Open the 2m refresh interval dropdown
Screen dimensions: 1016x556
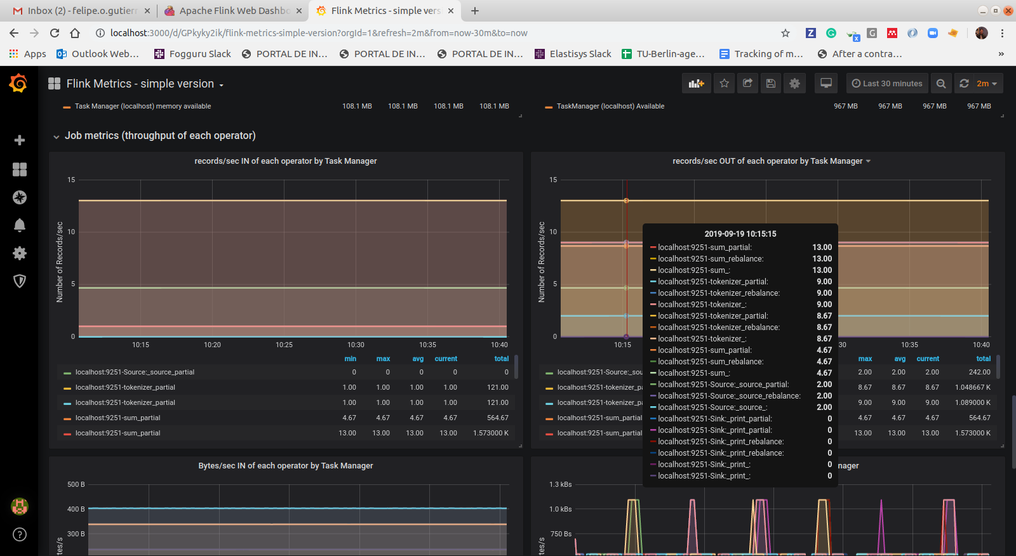pyautogui.click(x=987, y=84)
